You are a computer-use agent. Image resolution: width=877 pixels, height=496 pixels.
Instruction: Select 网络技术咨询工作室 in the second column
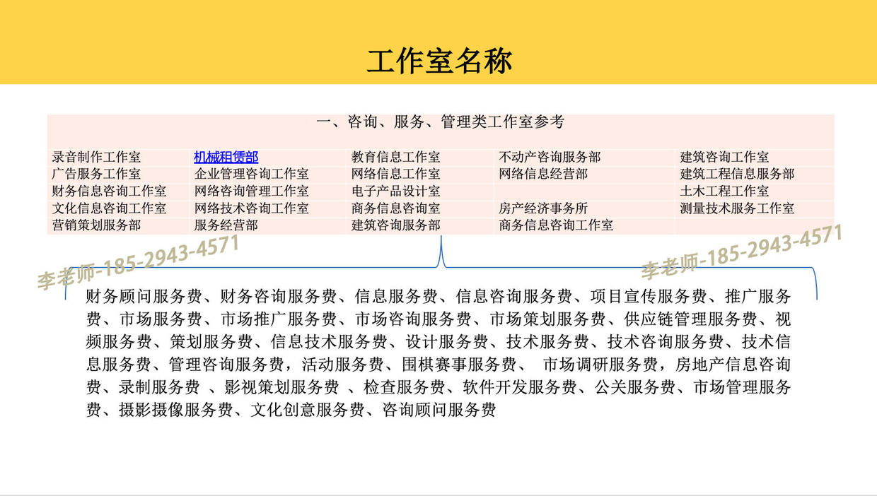[251, 208]
